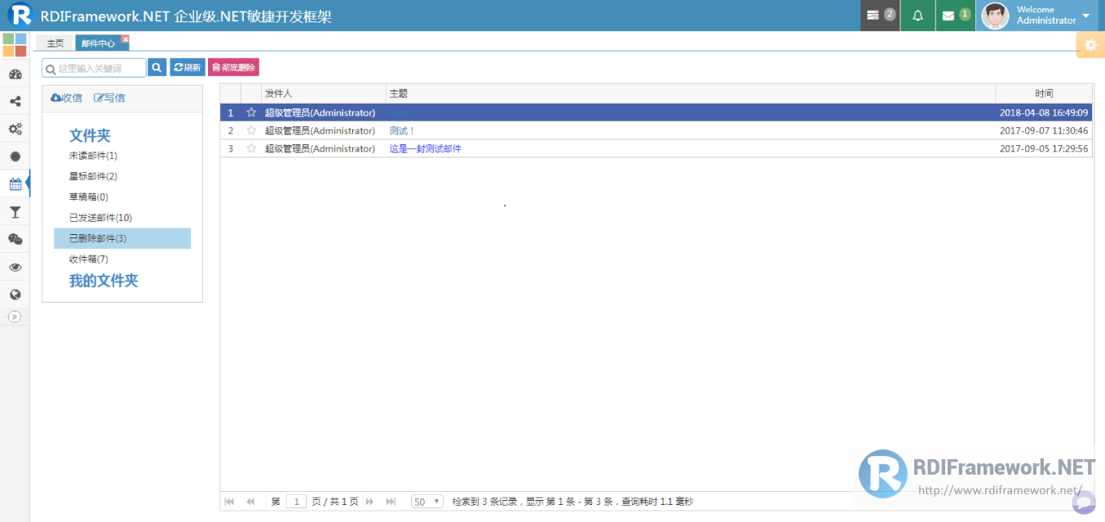Click the dashboard gauge icon in sidebar

coord(15,74)
